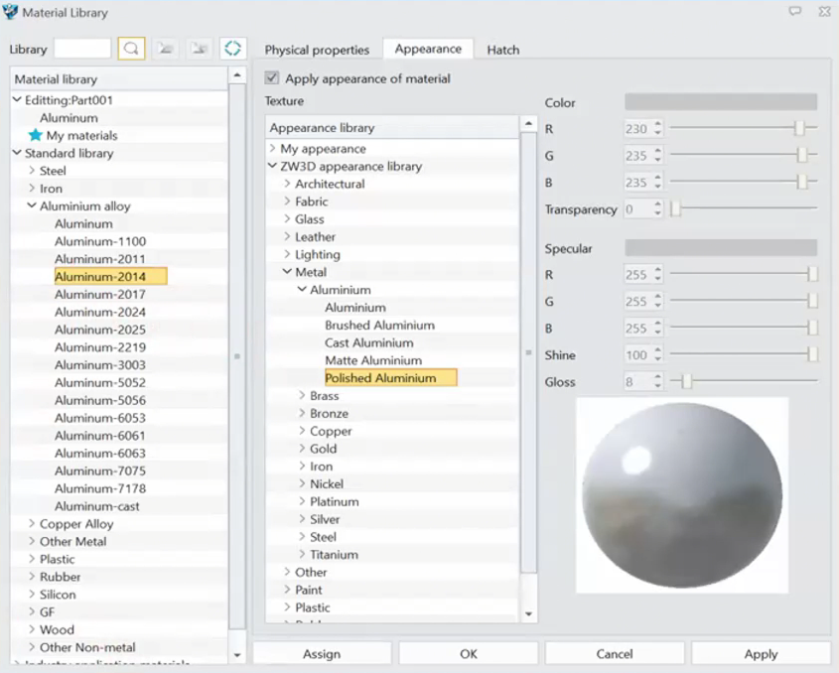Click the refresh library icon

pyautogui.click(x=232, y=49)
